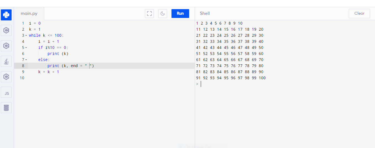Collapse the while loop at line 3
The image size is (375, 148).
[26, 36]
